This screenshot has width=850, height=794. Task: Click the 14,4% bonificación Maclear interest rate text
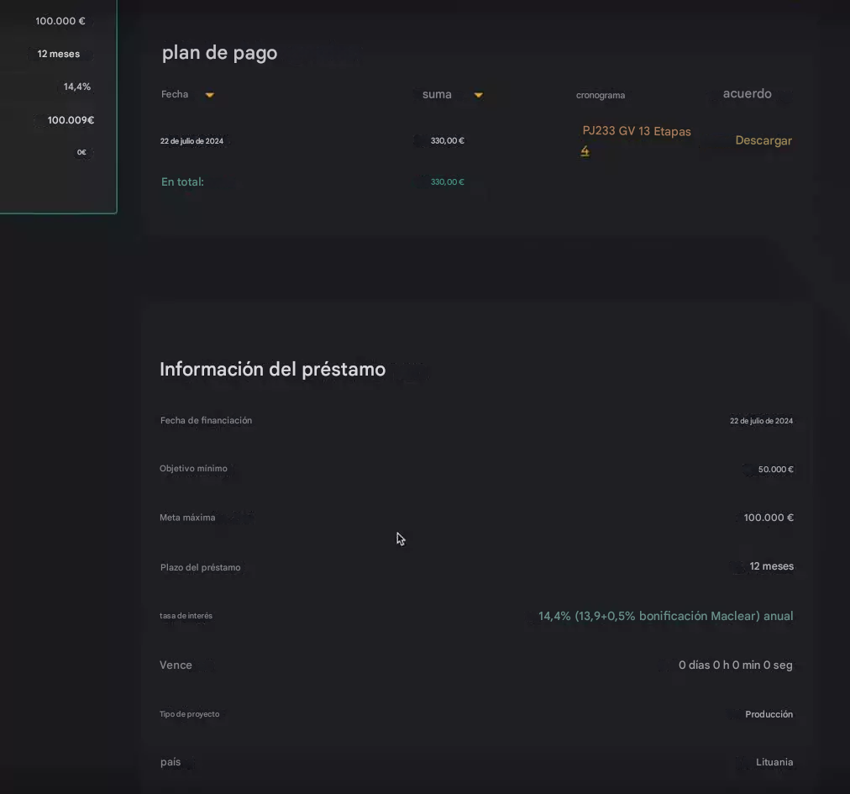(x=665, y=616)
